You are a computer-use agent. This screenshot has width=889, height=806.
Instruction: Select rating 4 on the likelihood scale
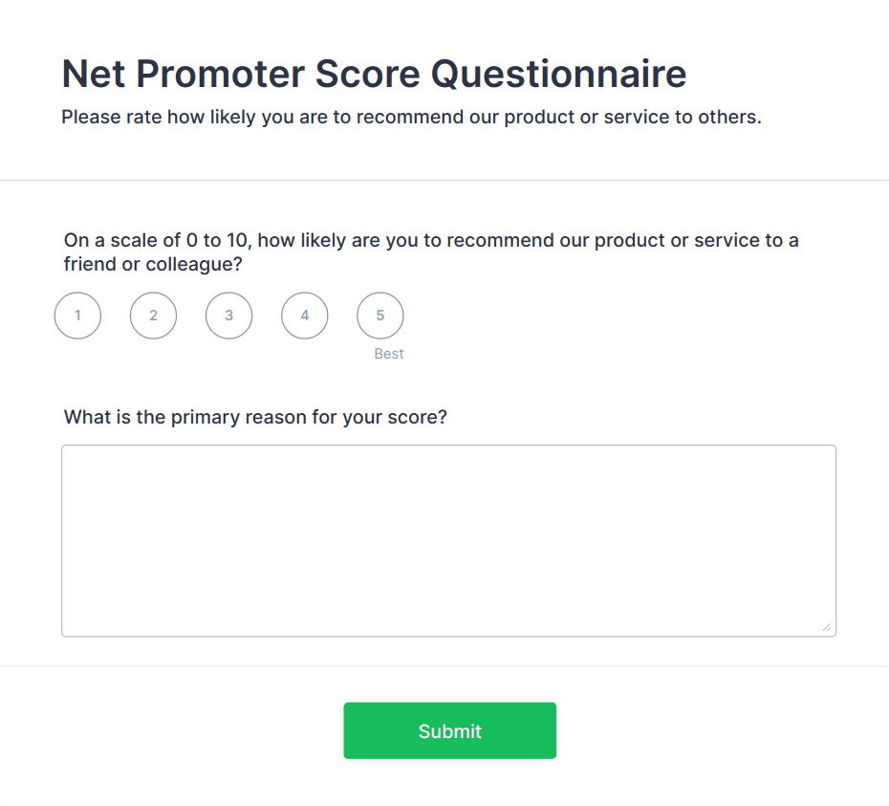tap(304, 316)
